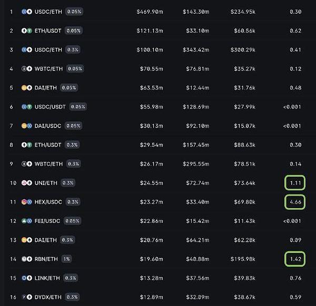The image size is (316, 306).
Task: Click the $469.90m TVL value
Action: click(x=150, y=12)
